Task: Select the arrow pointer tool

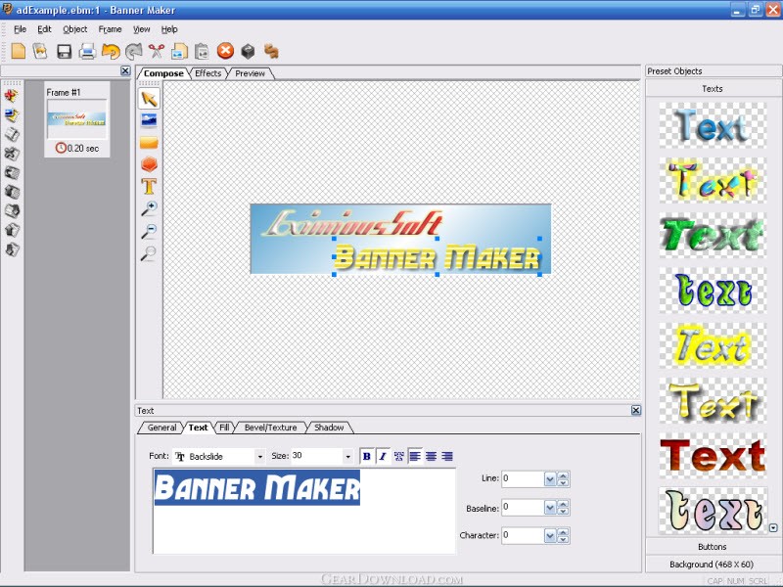Action: pos(150,99)
